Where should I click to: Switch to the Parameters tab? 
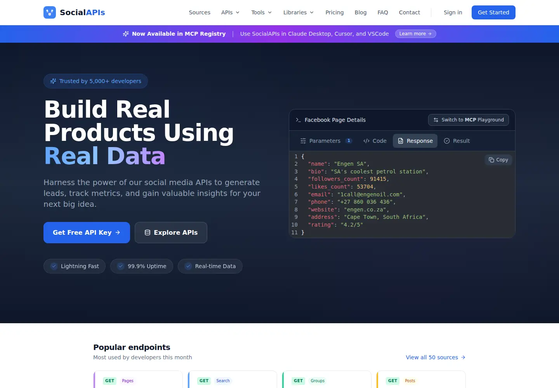326,141
